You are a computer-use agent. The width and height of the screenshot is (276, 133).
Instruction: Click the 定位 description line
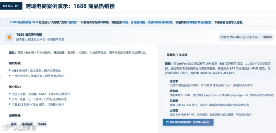pos(78,53)
